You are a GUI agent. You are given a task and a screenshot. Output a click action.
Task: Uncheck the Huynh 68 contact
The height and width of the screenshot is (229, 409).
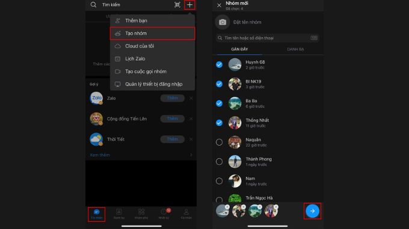(x=219, y=65)
